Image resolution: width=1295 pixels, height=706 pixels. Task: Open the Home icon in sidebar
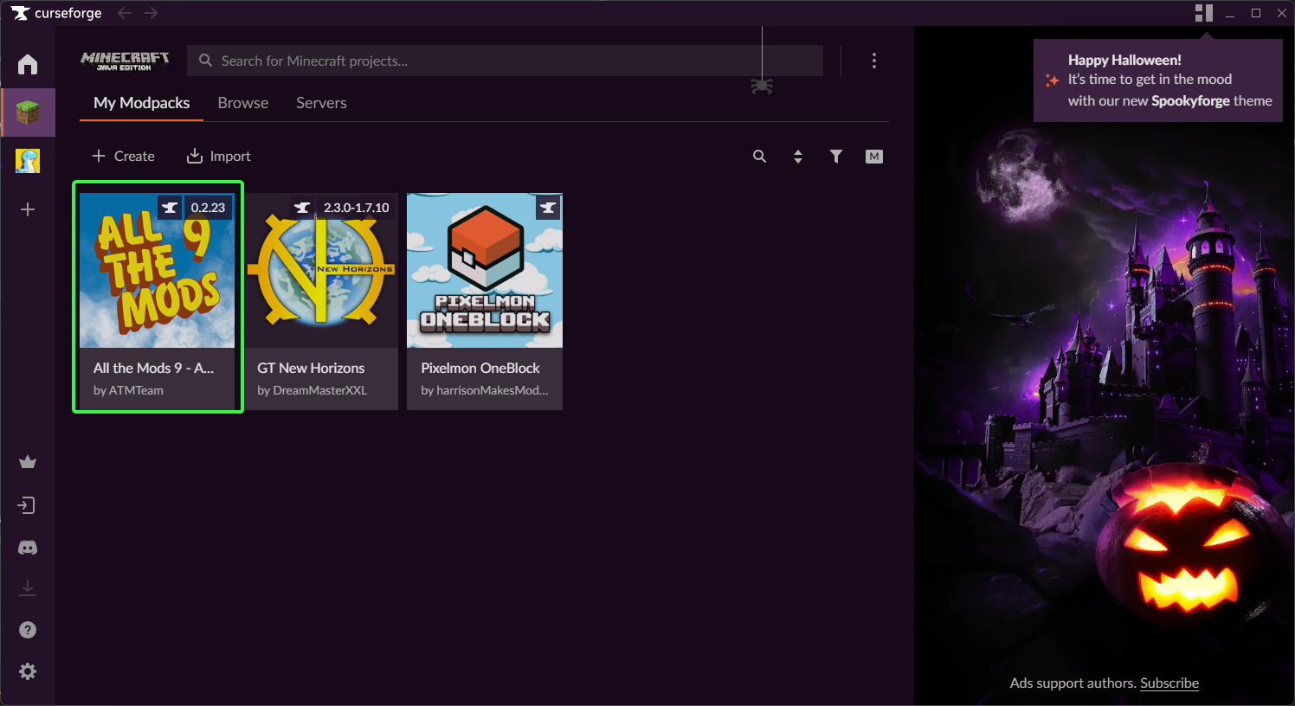pos(28,64)
